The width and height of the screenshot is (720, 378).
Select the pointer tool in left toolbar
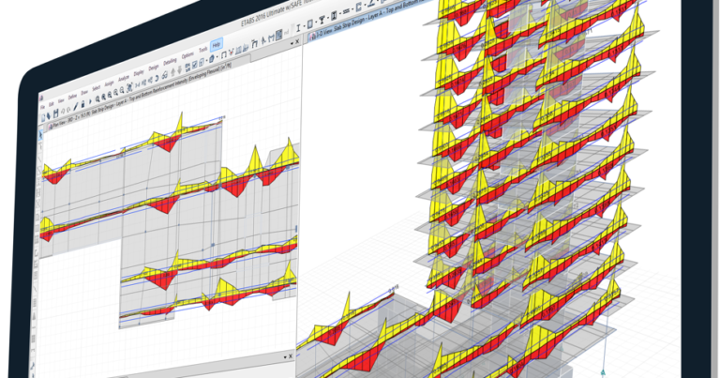pos(40,134)
